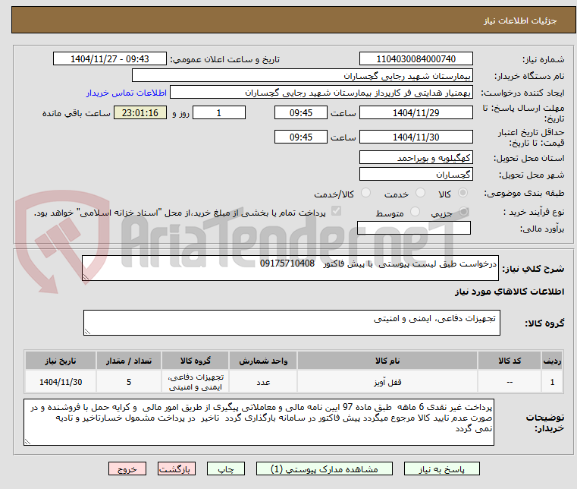The image size is (577, 489).
Task: Click the واحد شمارش column header
Action: click(x=263, y=361)
